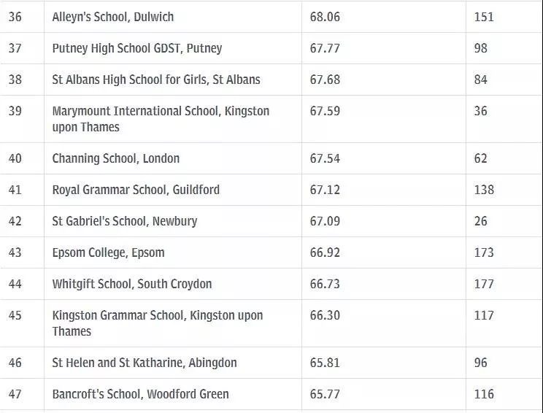Click the score 68.06
Viewport: 543px width, 413px height.
pyautogui.click(x=325, y=17)
